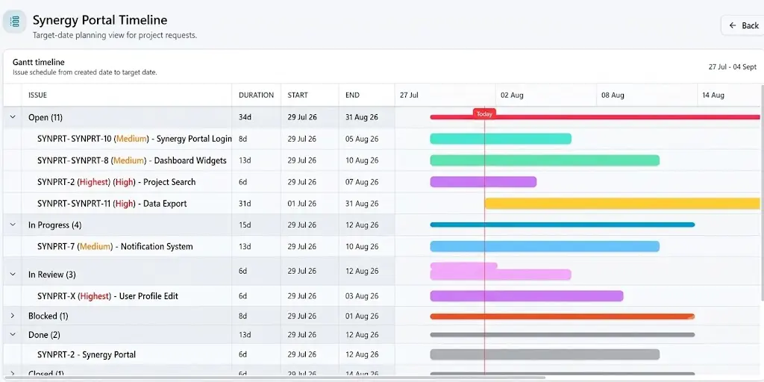Click the 31d duration of Data Export
The image size is (764, 382).
coord(244,204)
